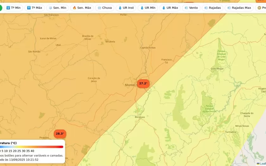The height and width of the screenshot is (166, 266).
Task: Click the drop icon on UR Máx
Action: [164, 8]
